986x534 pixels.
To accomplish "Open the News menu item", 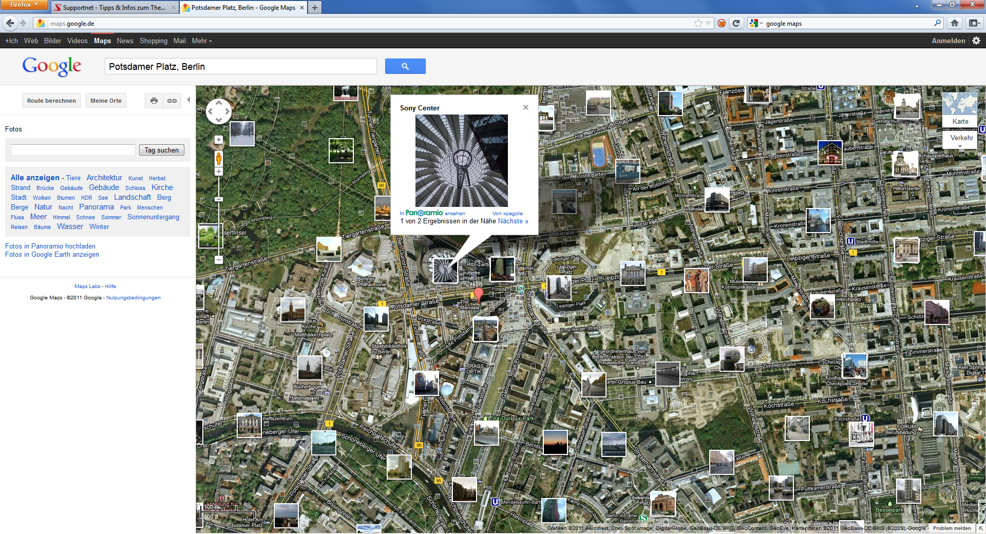I will point(125,41).
